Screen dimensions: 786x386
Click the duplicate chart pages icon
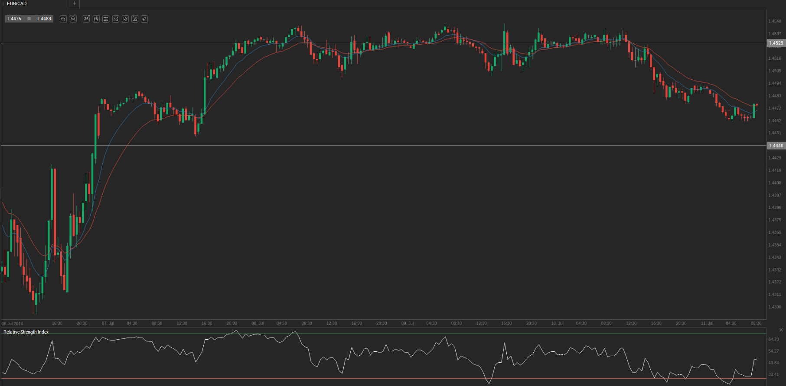coord(125,19)
